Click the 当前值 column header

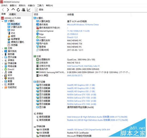click(x=71, y=14)
